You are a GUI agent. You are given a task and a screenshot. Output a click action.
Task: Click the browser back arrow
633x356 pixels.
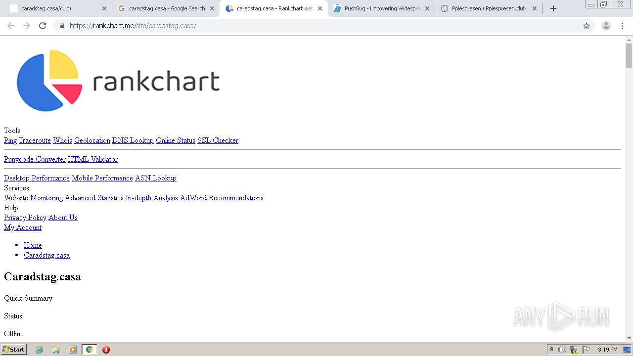click(11, 26)
